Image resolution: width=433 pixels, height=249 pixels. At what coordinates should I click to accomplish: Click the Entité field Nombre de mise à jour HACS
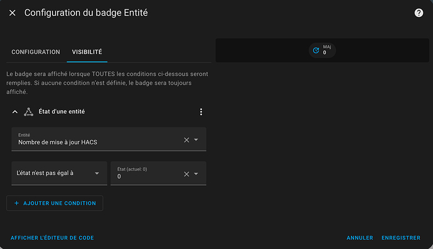pyautogui.click(x=109, y=139)
